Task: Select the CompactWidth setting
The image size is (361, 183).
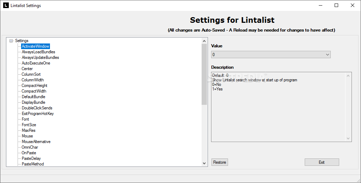Action: pos(34,91)
